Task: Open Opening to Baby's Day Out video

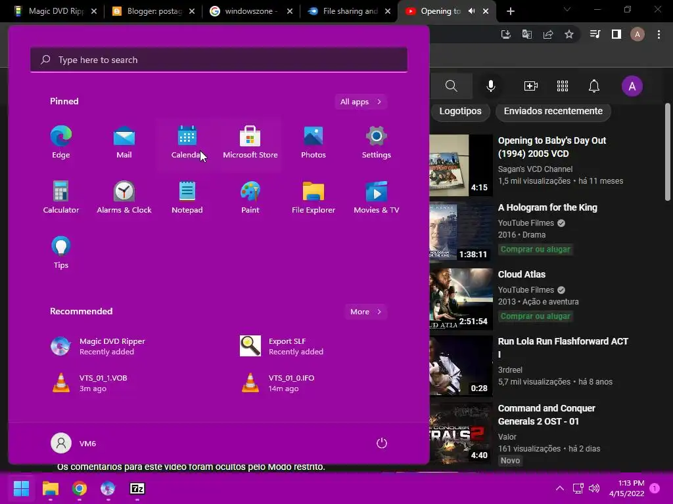Action: 552,147
